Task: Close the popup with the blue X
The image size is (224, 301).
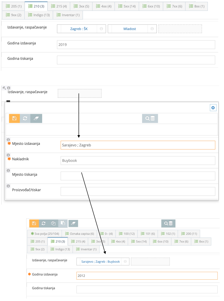Action: pos(213,108)
